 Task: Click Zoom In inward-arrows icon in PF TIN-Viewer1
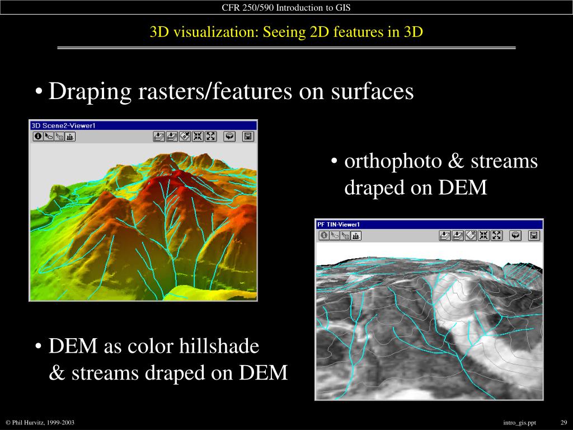pos(483,236)
